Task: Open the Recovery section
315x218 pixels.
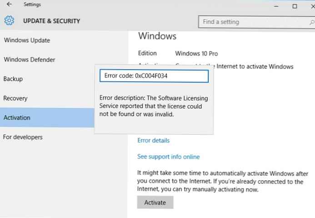Action: coord(15,98)
